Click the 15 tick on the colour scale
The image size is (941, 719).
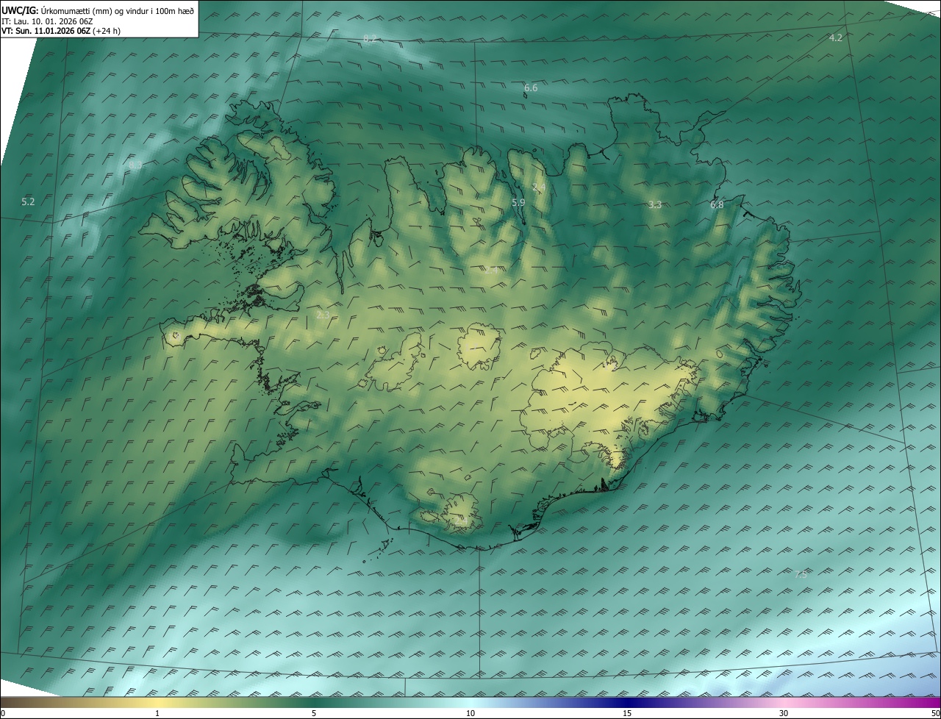click(627, 713)
